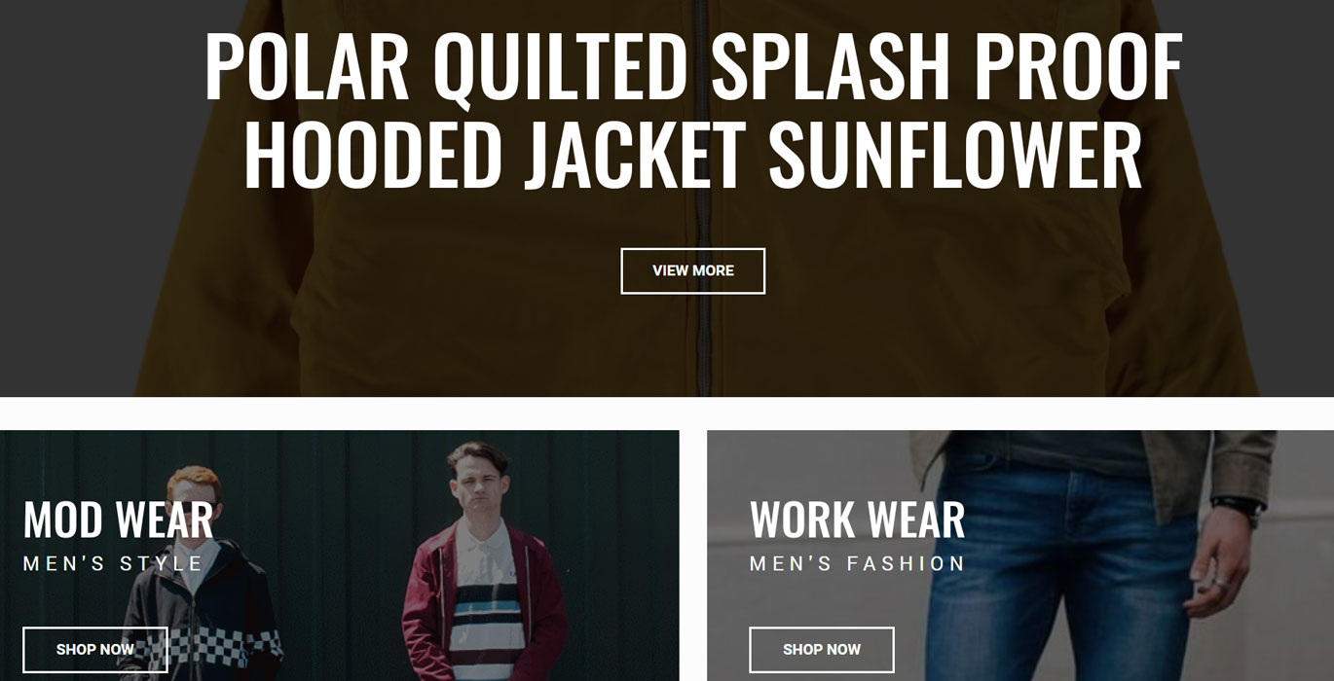
Task: Select the red-haired man in black jacket
Action: point(200,584)
